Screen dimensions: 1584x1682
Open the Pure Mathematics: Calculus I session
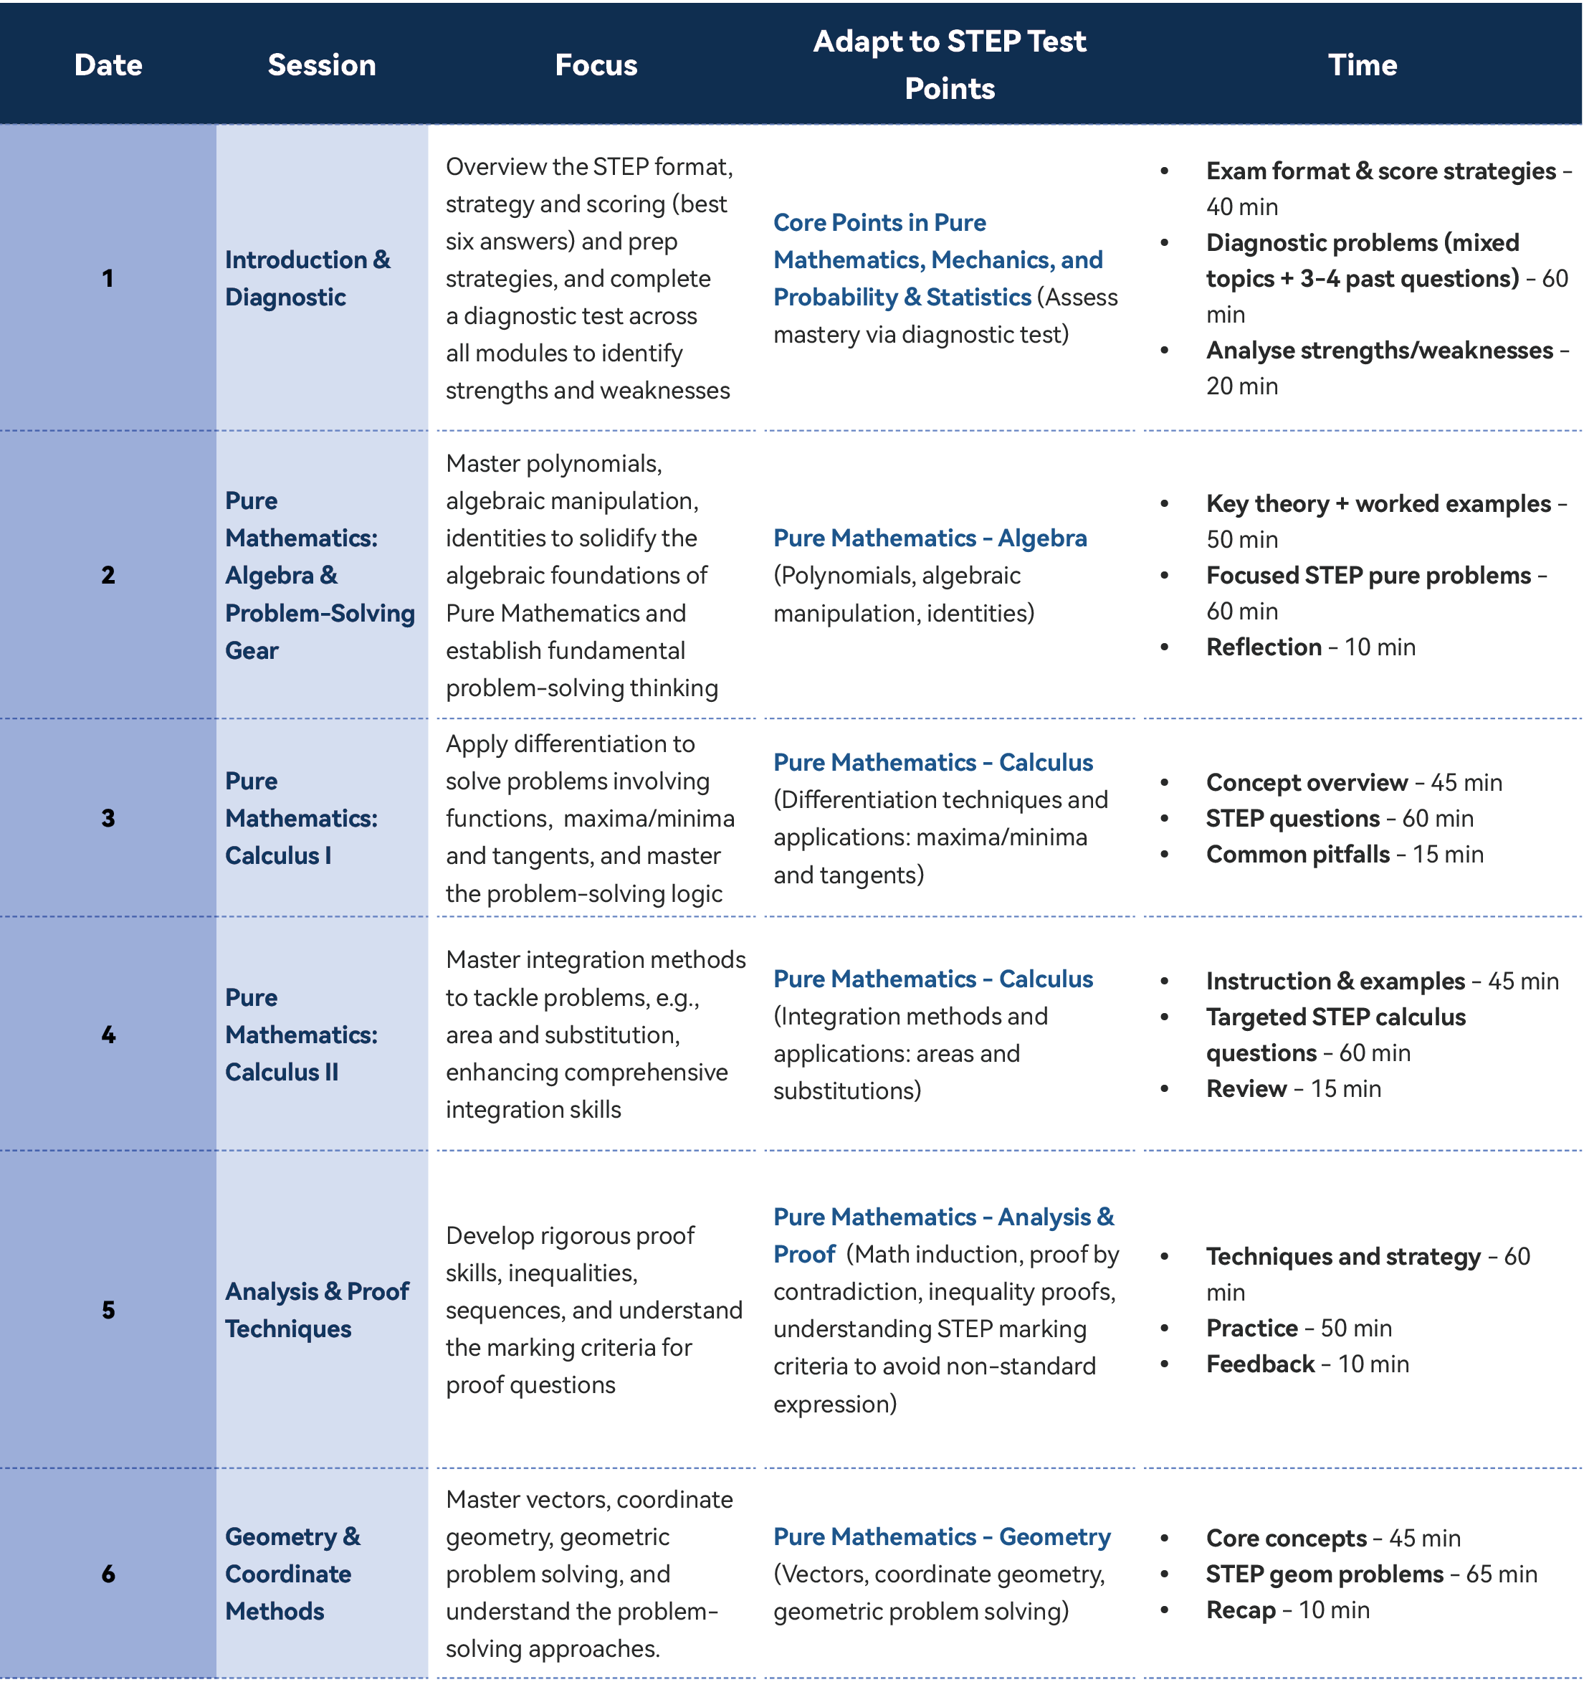coord(300,818)
